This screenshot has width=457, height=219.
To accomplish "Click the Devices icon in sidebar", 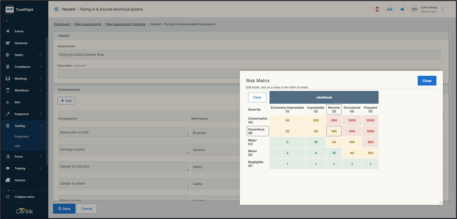I will 7,180.
